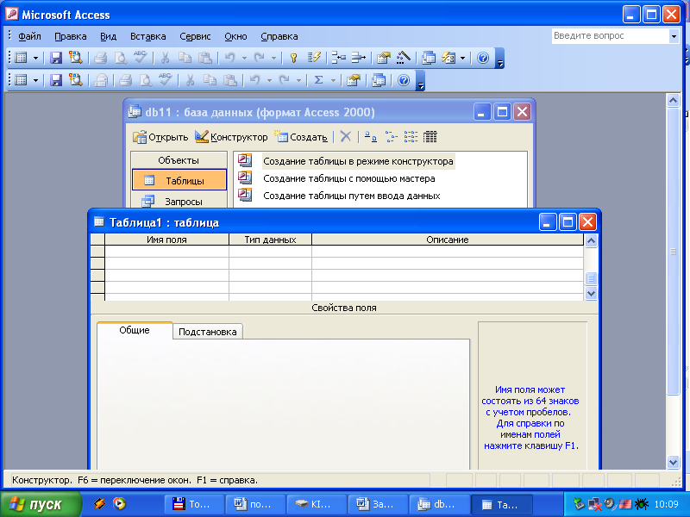
Task: Show Database Window via the upper toolbar icon
Action: pyautogui.click(x=428, y=58)
